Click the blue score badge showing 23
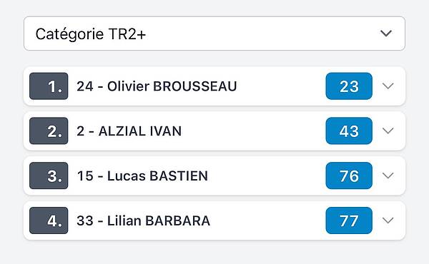The width and height of the screenshot is (429, 264). pyautogui.click(x=349, y=86)
